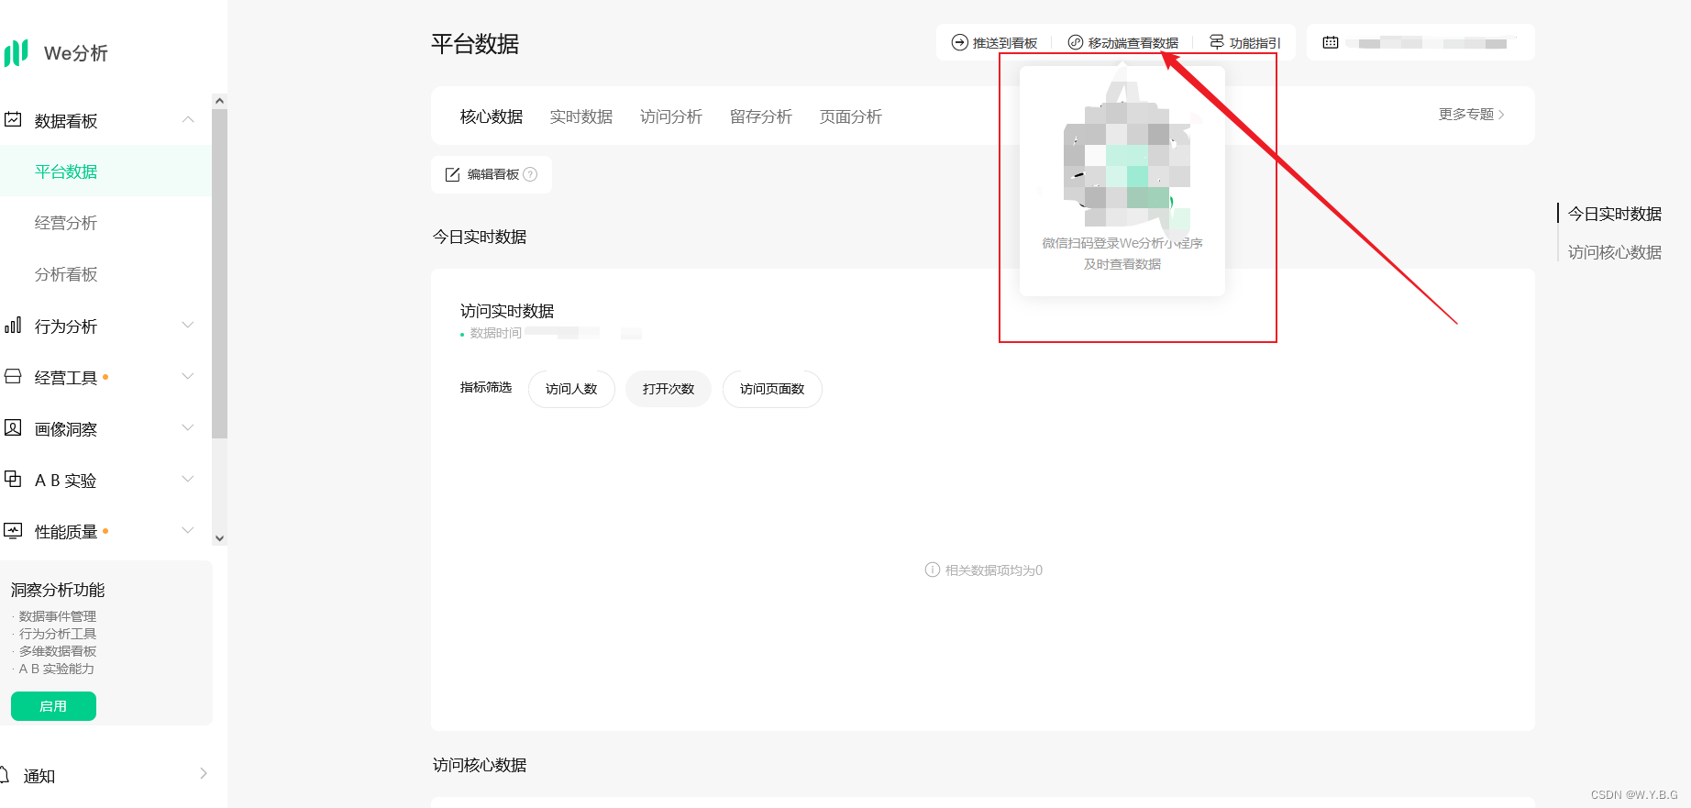Open the date range picker field

point(1420,42)
